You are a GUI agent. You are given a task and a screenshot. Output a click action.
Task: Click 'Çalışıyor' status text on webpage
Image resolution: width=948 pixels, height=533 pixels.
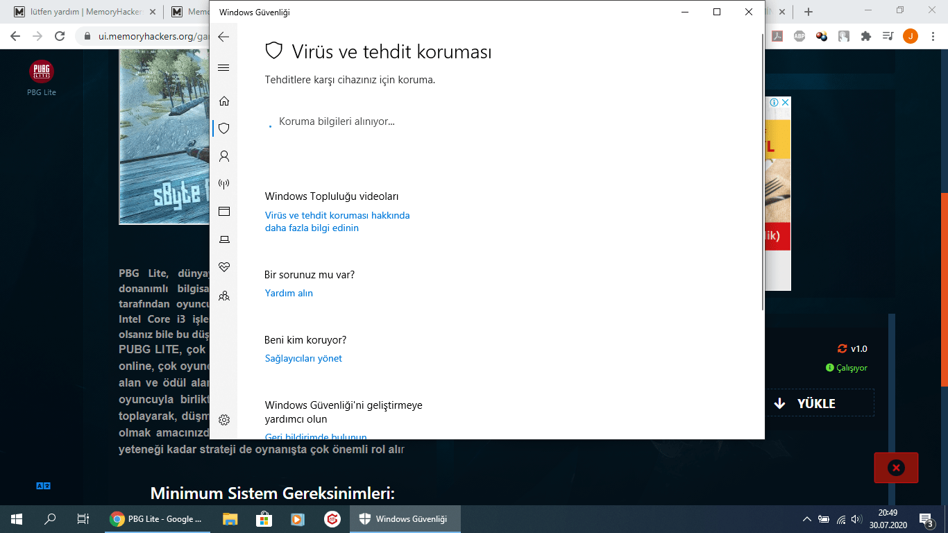coord(852,368)
